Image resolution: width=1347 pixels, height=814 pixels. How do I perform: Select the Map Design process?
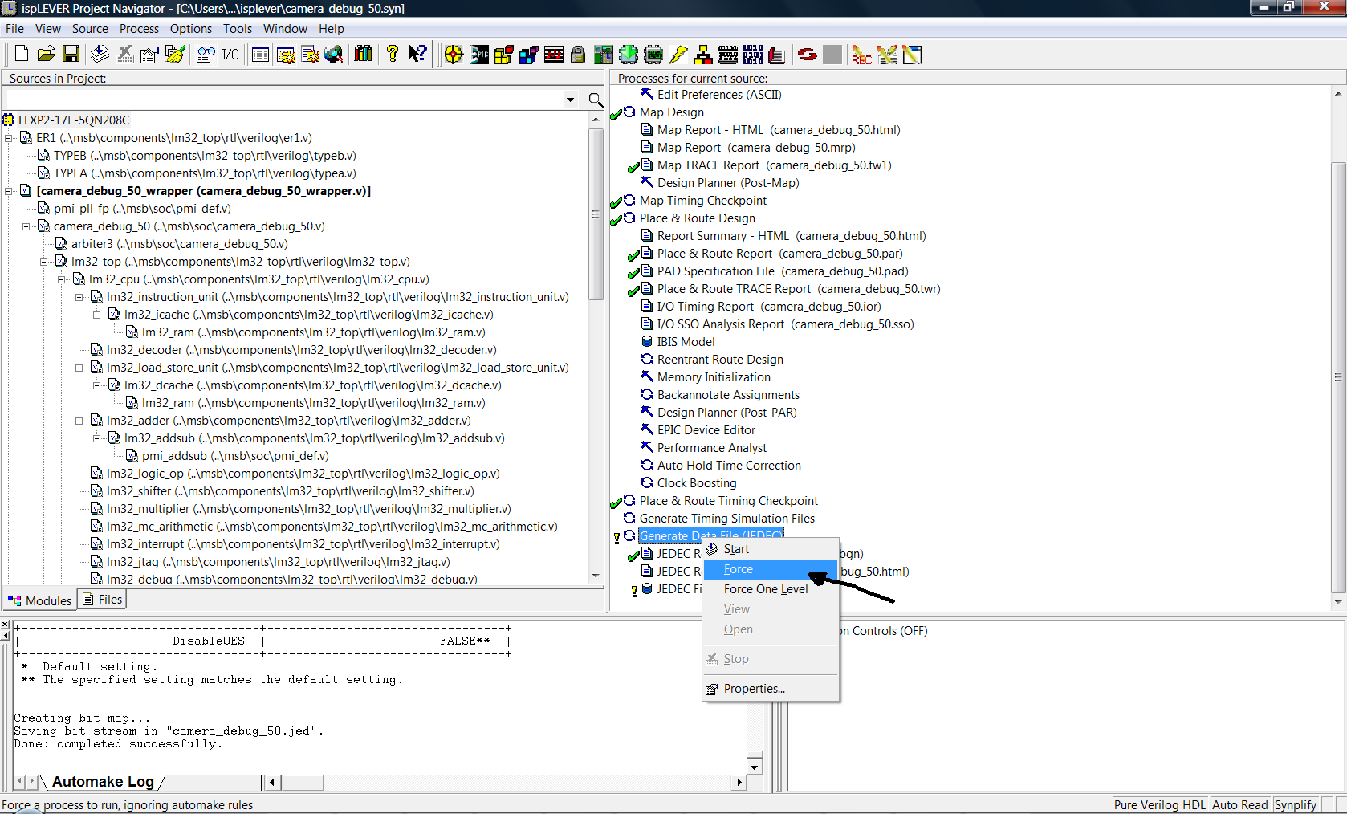click(672, 112)
